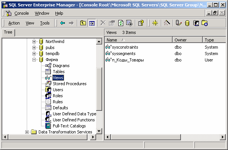The image size is (228, 150).
Task: Open the Action menu
Action: (14, 23)
